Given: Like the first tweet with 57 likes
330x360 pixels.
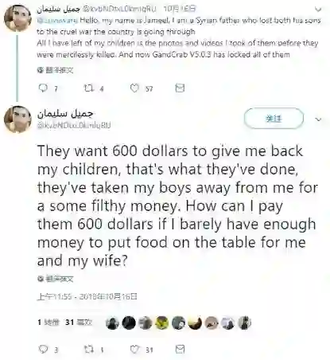Looking at the screenshot, I should tap(134, 88).
